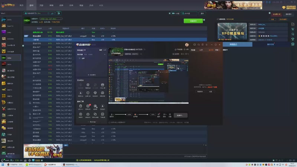Adjust the microphone volume slider
The width and height of the screenshot is (297, 167).
tap(120, 114)
